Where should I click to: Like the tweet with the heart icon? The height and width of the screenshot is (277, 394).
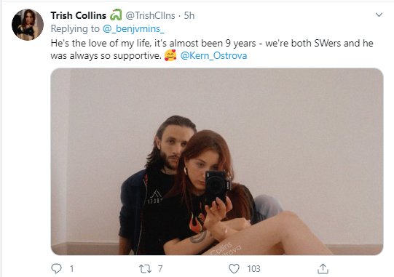pos(234,269)
